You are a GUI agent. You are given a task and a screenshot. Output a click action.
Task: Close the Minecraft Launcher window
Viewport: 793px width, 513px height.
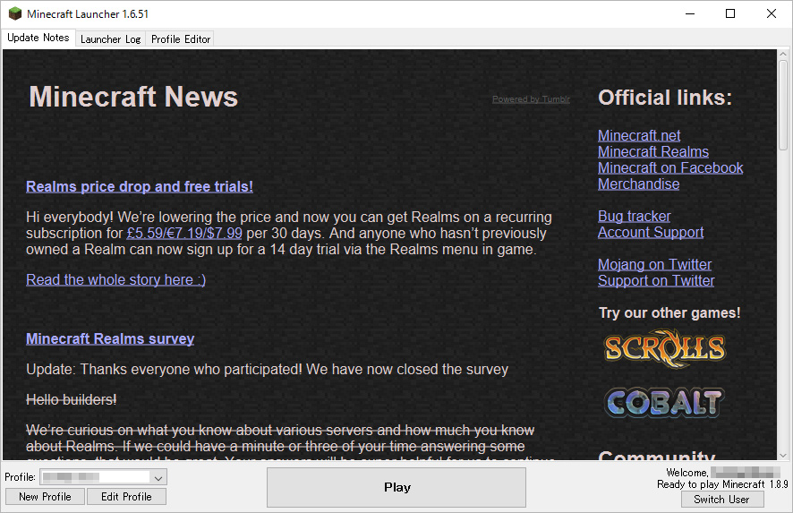[772, 13]
